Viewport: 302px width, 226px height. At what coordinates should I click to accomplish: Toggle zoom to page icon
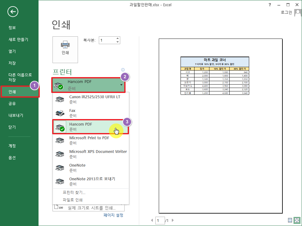pyautogui.click(x=297, y=220)
